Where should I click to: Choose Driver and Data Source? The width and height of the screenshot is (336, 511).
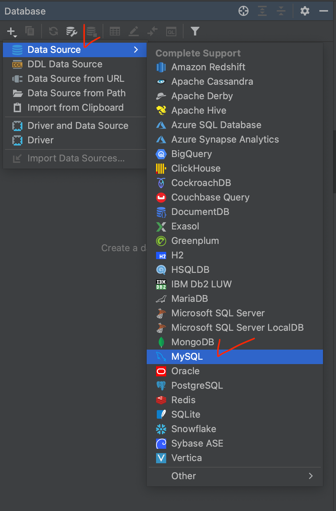point(75,126)
